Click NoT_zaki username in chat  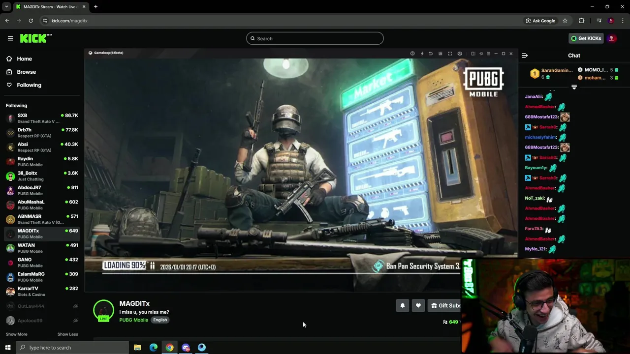(535, 198)
